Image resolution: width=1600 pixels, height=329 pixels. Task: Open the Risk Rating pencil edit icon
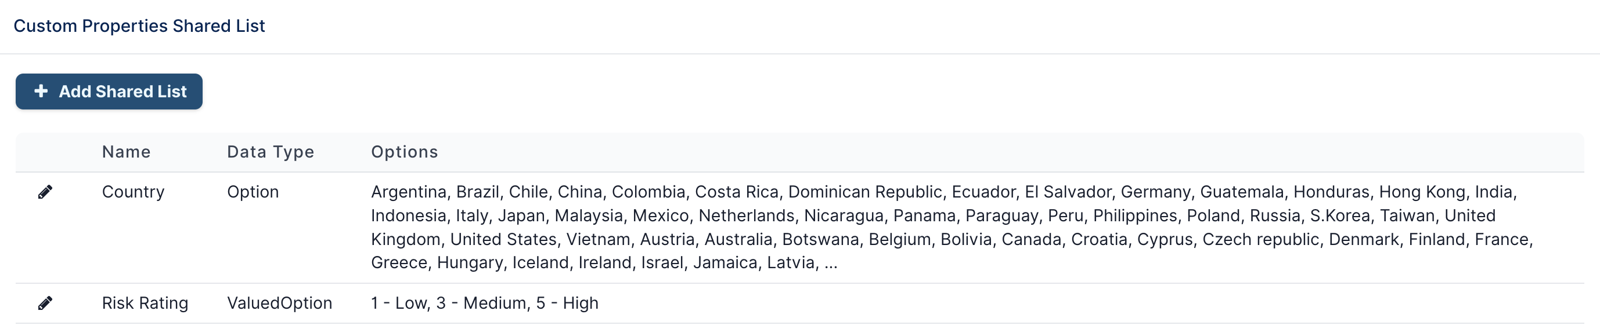pos(45,303)
